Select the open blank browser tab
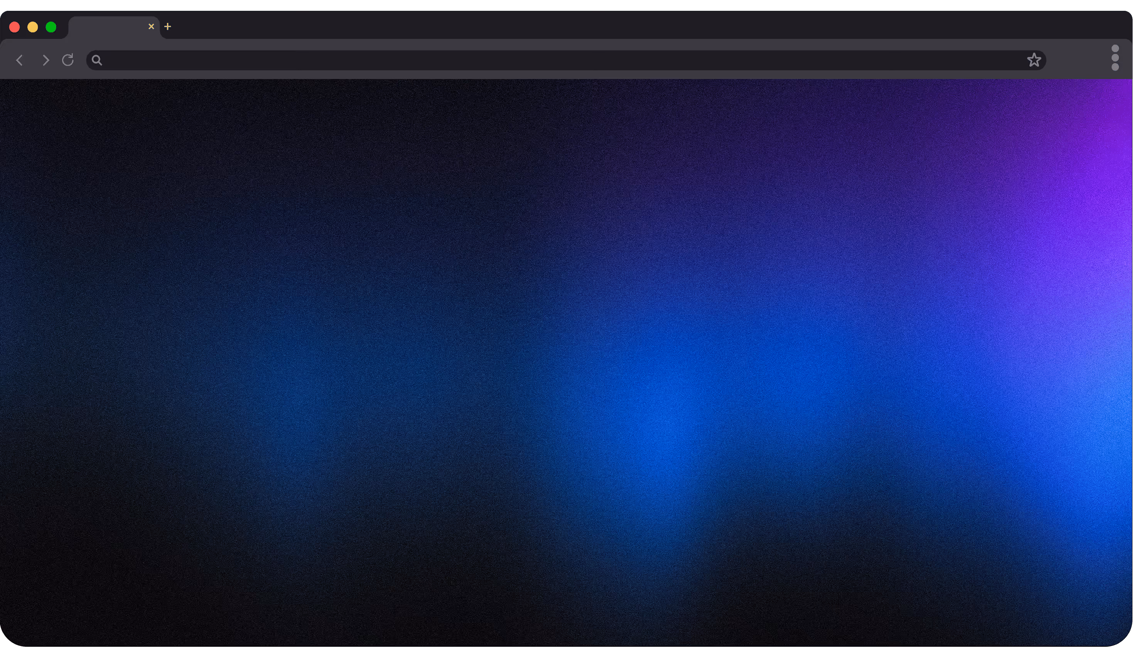1134x656 pixels. pyautogui.click(x=108, y=27)
